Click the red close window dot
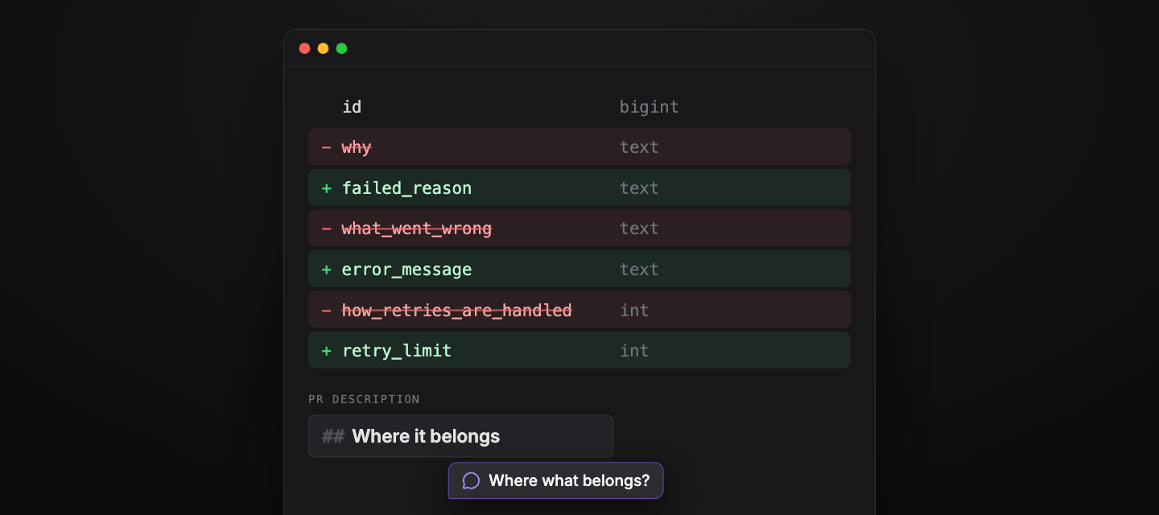This screenshot has width=1159, height=515. 304,48
